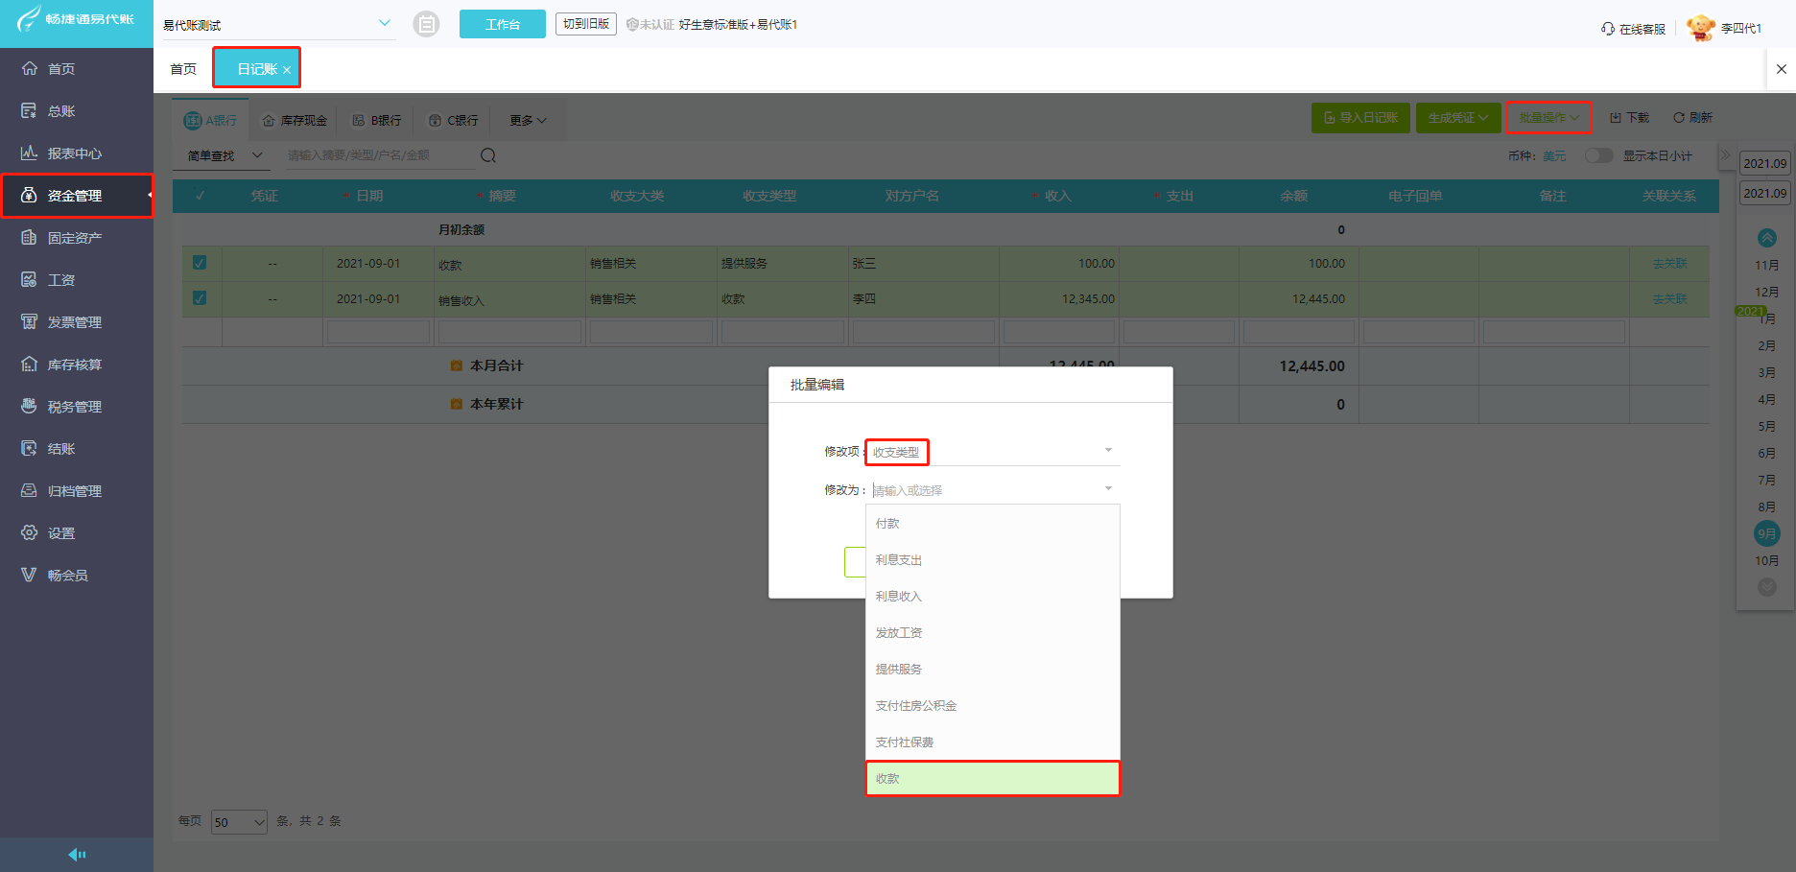Select 支付社保费 from the dropdown list
The image size is (1796, 872).
coord(993,742)
